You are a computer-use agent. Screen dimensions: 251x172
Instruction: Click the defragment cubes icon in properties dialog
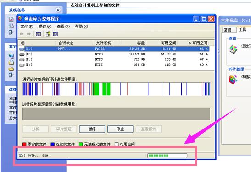point(233,80)
